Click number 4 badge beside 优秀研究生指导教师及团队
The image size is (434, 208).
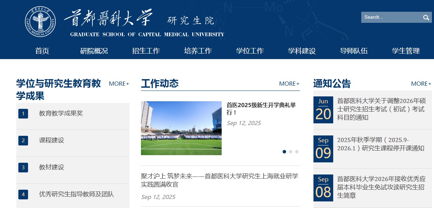pyautogui.click(x=23, y=194)
